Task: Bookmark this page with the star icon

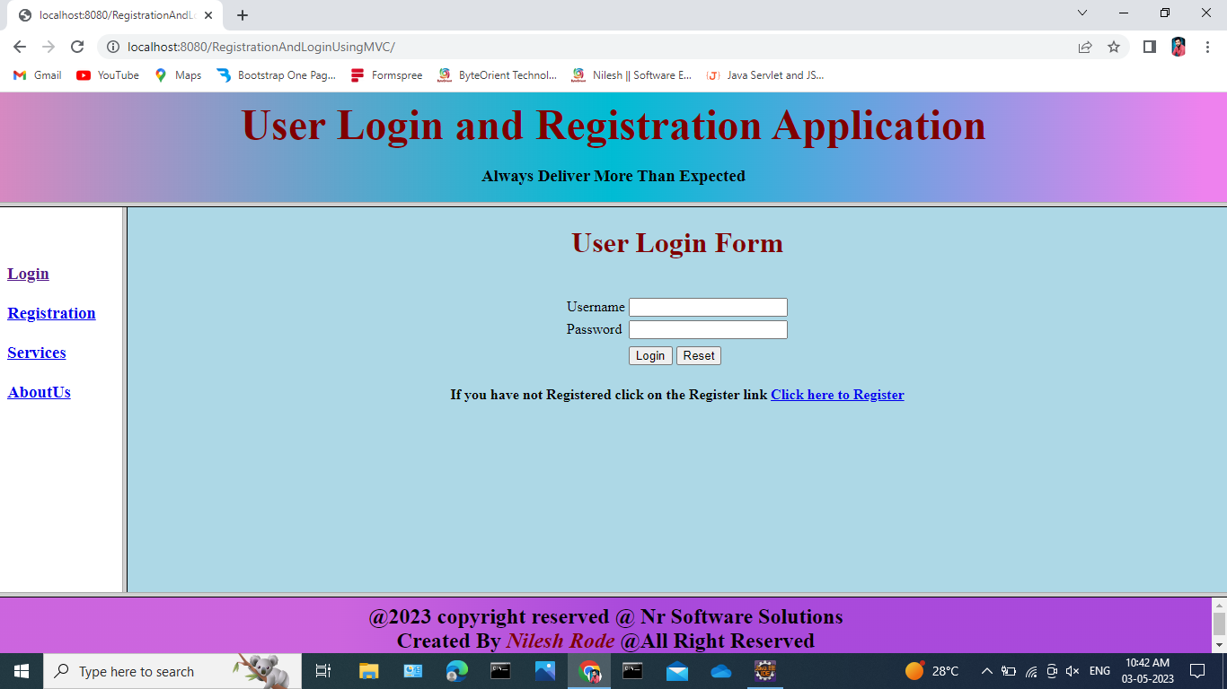Action: click(1114, 47)
